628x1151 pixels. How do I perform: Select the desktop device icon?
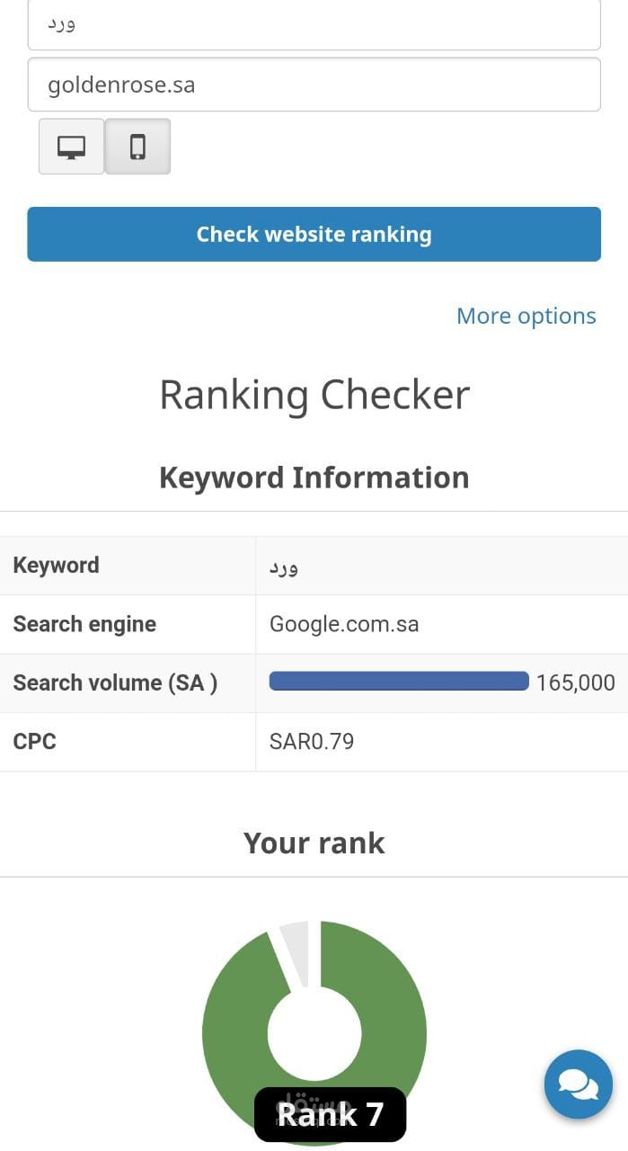tap(72, 147)
